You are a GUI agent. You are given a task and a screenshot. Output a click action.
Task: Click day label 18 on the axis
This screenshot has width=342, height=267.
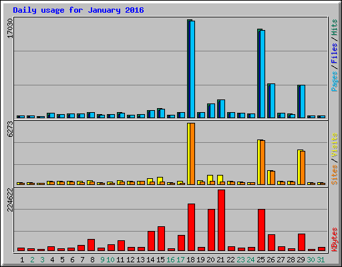[x=190, y=260]
